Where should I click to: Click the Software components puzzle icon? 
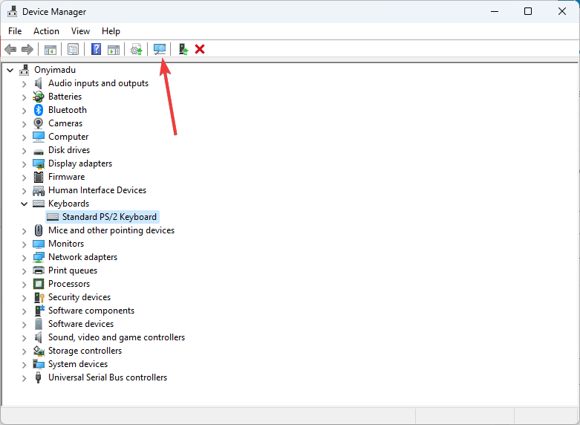pos(39,311)
